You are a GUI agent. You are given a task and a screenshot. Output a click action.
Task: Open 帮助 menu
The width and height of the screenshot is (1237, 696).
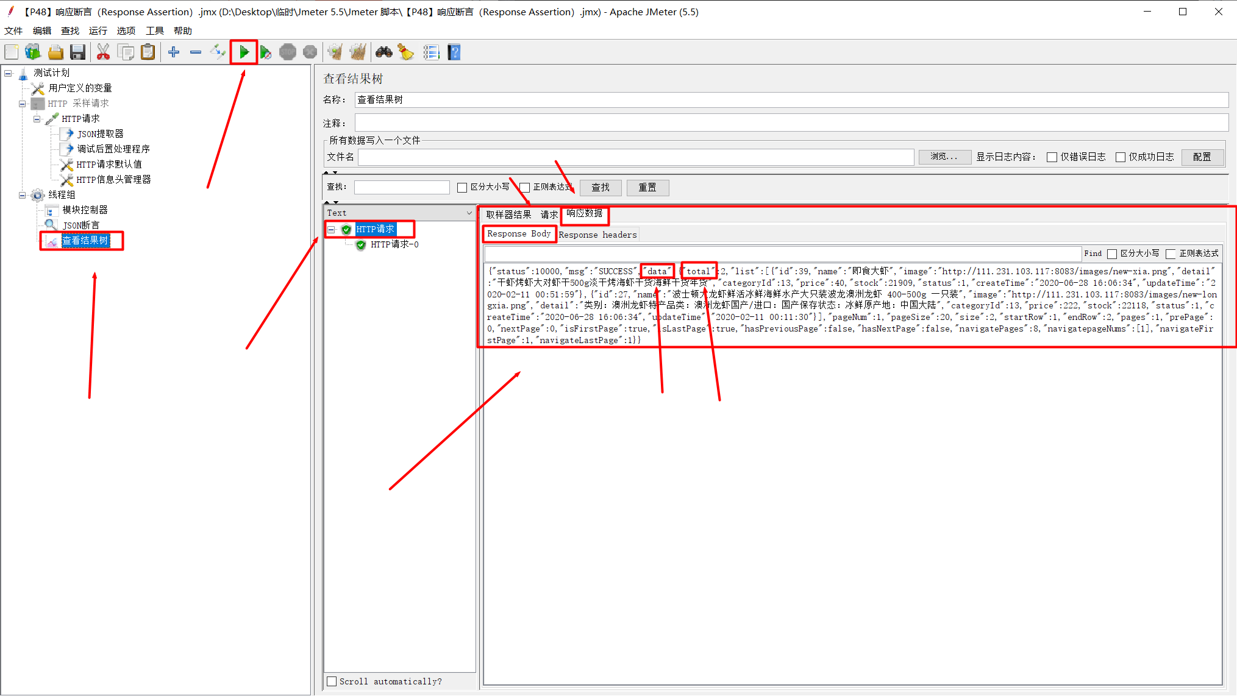[x=183, y=31]
